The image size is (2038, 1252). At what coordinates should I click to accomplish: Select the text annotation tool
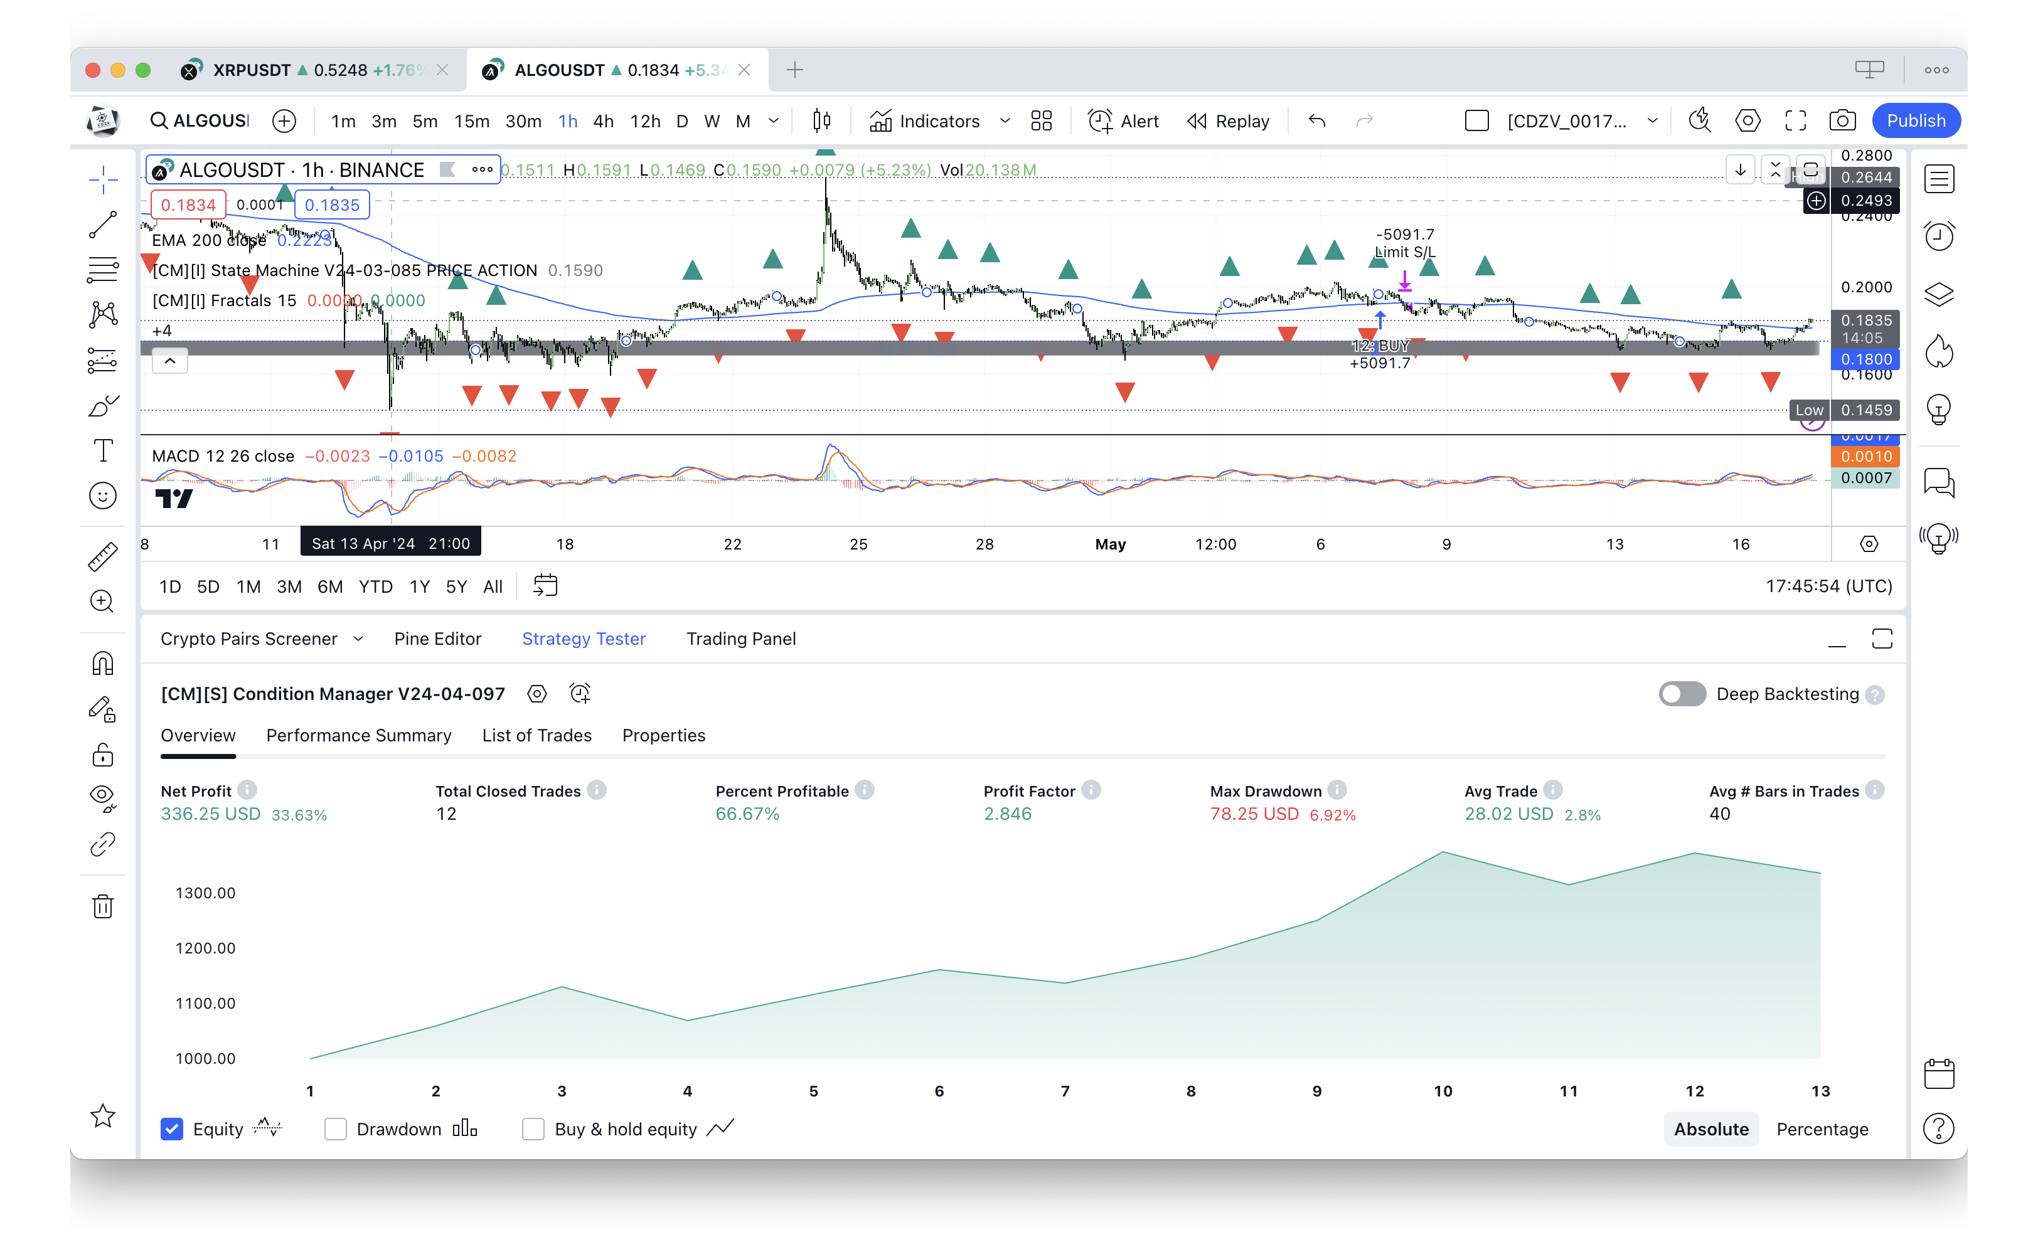[x=103, y=450]
